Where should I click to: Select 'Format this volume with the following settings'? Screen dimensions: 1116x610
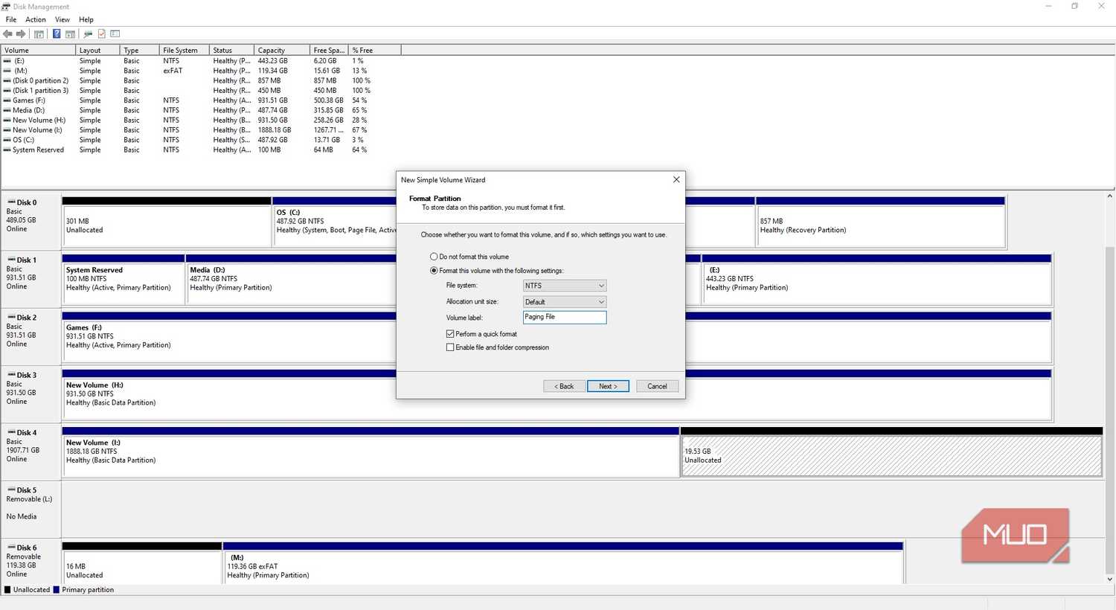[x=434, y=271]
